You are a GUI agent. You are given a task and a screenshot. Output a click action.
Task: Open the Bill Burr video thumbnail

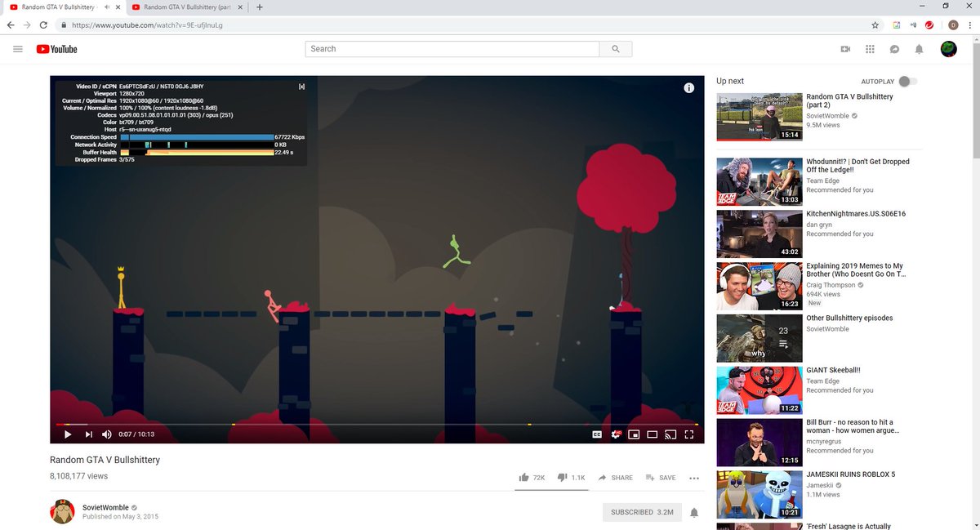click(759, 442)
